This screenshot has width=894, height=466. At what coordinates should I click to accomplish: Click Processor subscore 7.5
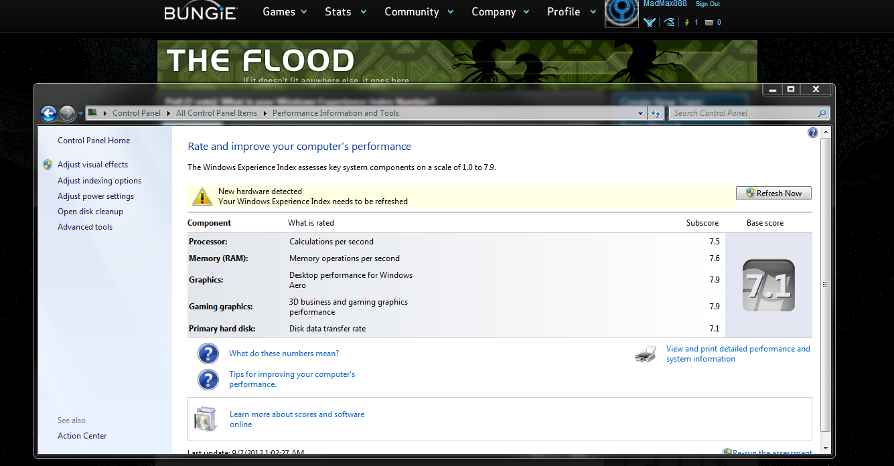715,242
